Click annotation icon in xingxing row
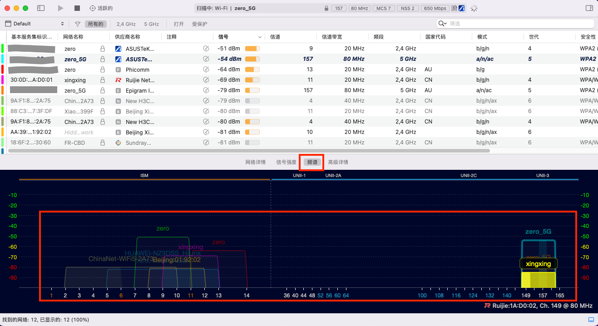 [206, 80]
